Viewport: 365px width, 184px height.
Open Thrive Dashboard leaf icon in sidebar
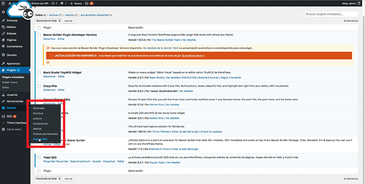pos(3,123)
